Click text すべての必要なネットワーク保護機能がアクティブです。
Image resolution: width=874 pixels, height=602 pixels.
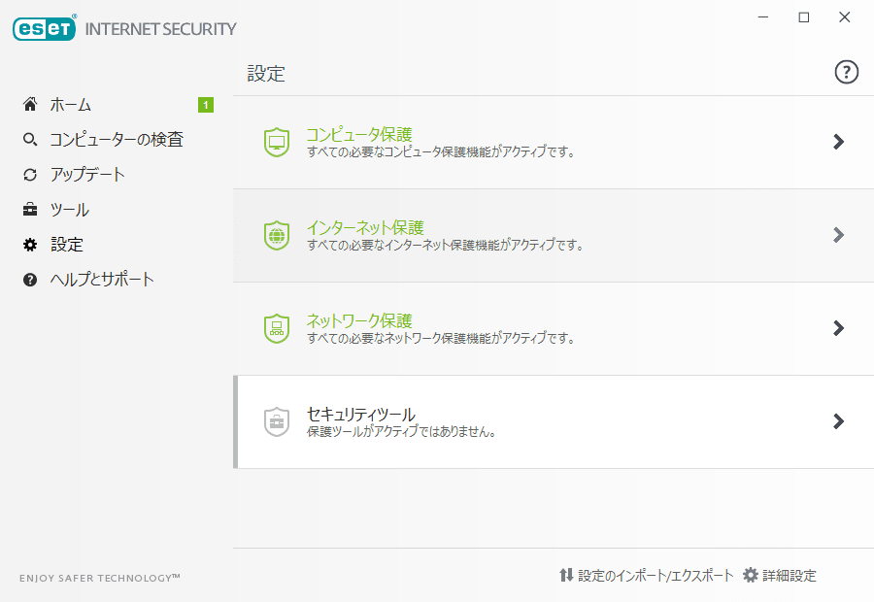(x=441, y=338)
